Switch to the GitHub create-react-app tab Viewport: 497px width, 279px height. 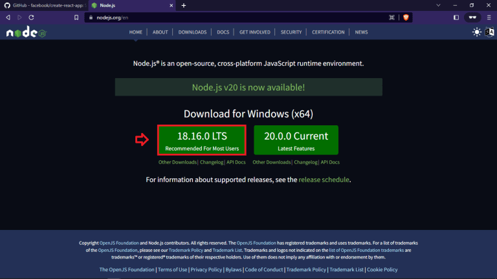(x=44, y=5)
